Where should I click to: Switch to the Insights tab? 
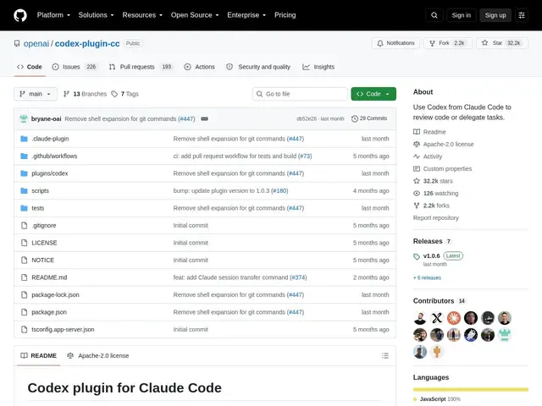click(318, 67)
